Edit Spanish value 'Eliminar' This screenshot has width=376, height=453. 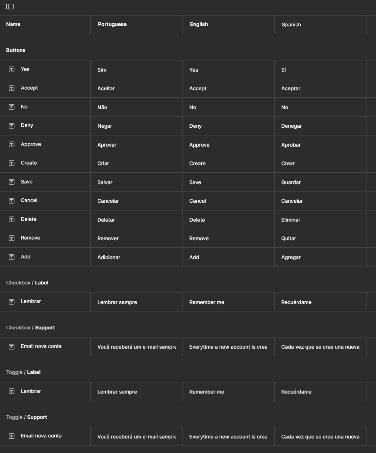coord(291,220)
